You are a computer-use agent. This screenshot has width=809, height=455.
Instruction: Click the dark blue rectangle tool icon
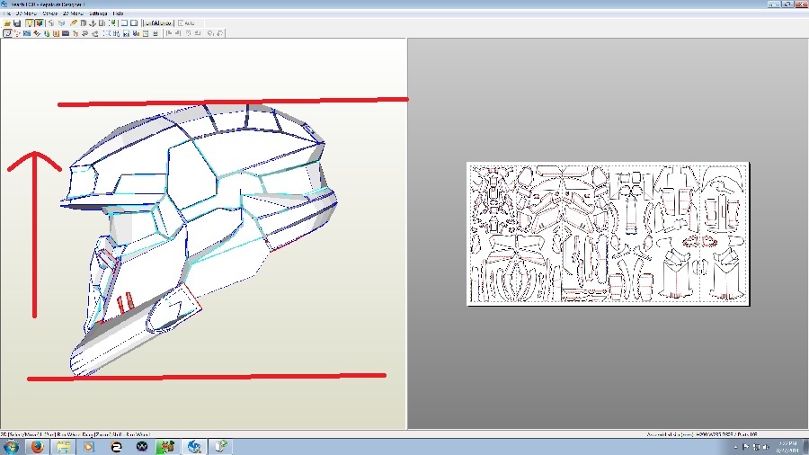click(x=66, y=33)
